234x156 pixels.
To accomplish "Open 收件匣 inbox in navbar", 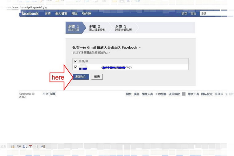I will pyautogui.click(x=87, y=14).
